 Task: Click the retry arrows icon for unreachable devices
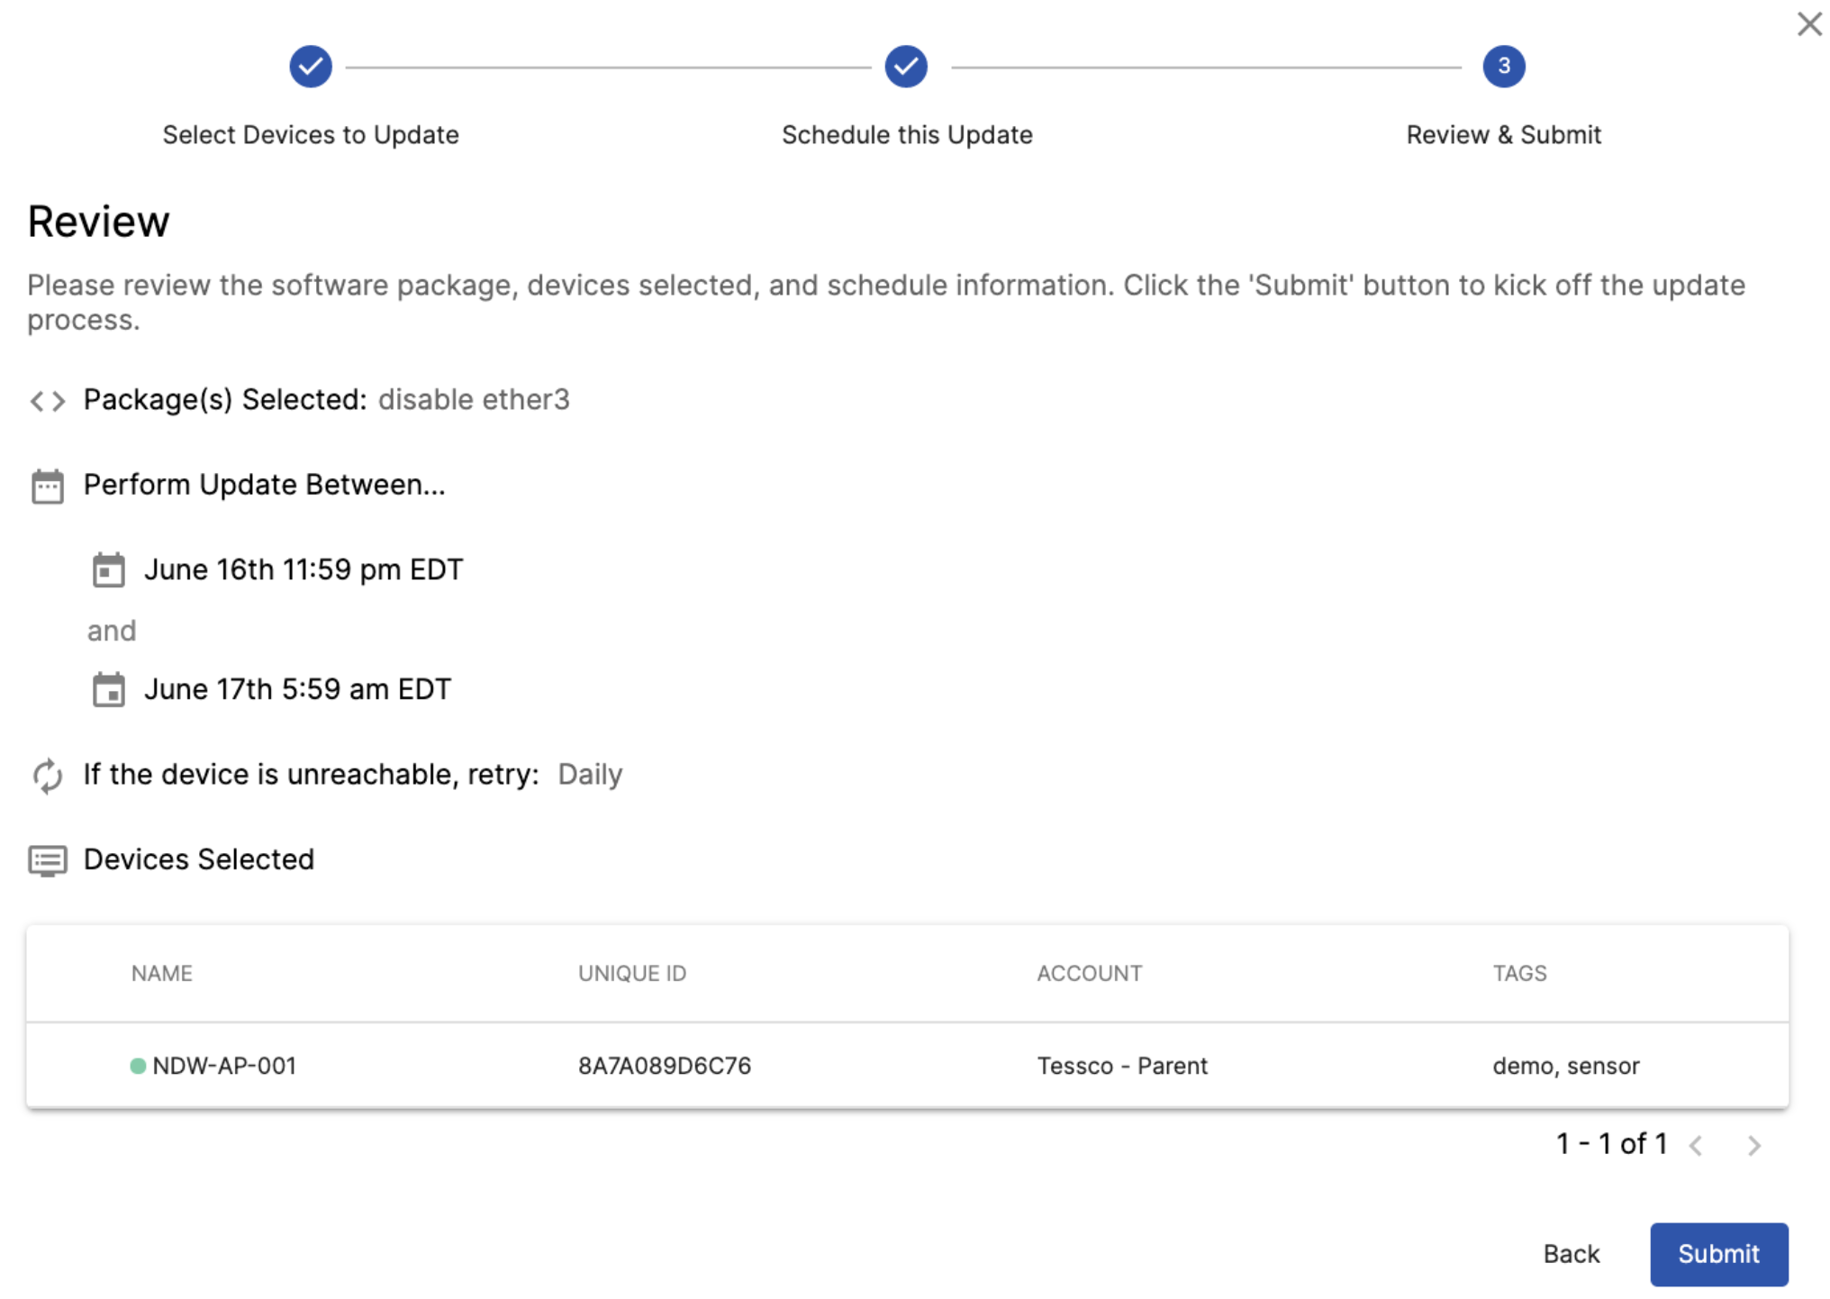click(48, 776)
